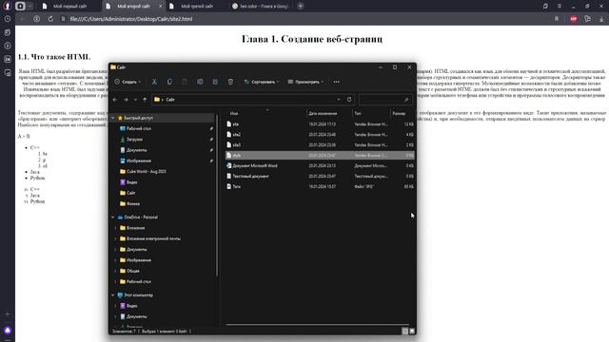This screenshot has height=342, width=609.
Task: Open the ABP extension icon in browser
Action: pos(573,19)
